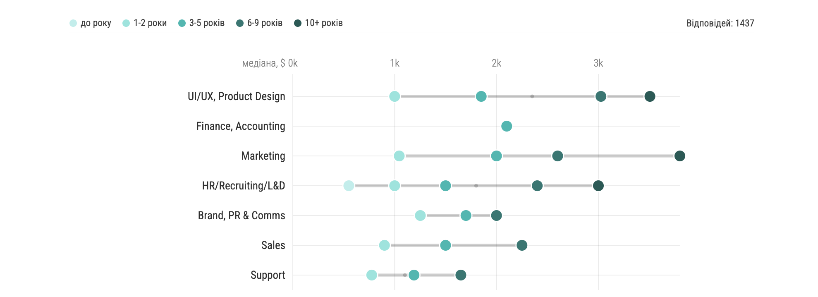818x297 pixels.
Task: Click the UI/UX, Product Design label
Action: click(x=236, y=96)
